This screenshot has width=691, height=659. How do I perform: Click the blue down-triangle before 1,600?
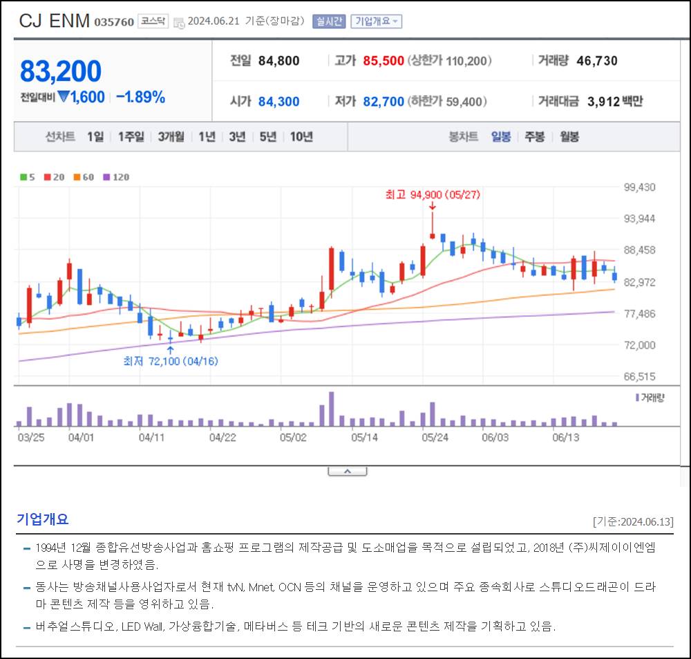[x=64, y=97]
